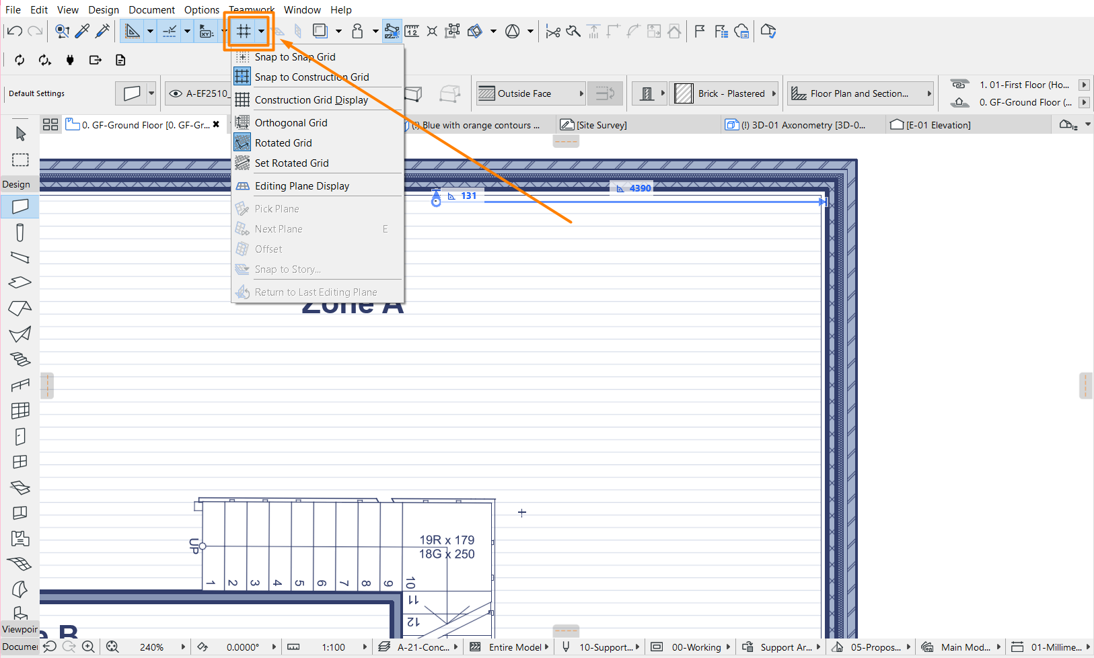The height and width of the screenshot is (658, 1094).
Task: Enable Rotated Grid mode
Action: [x=318, y=143]
